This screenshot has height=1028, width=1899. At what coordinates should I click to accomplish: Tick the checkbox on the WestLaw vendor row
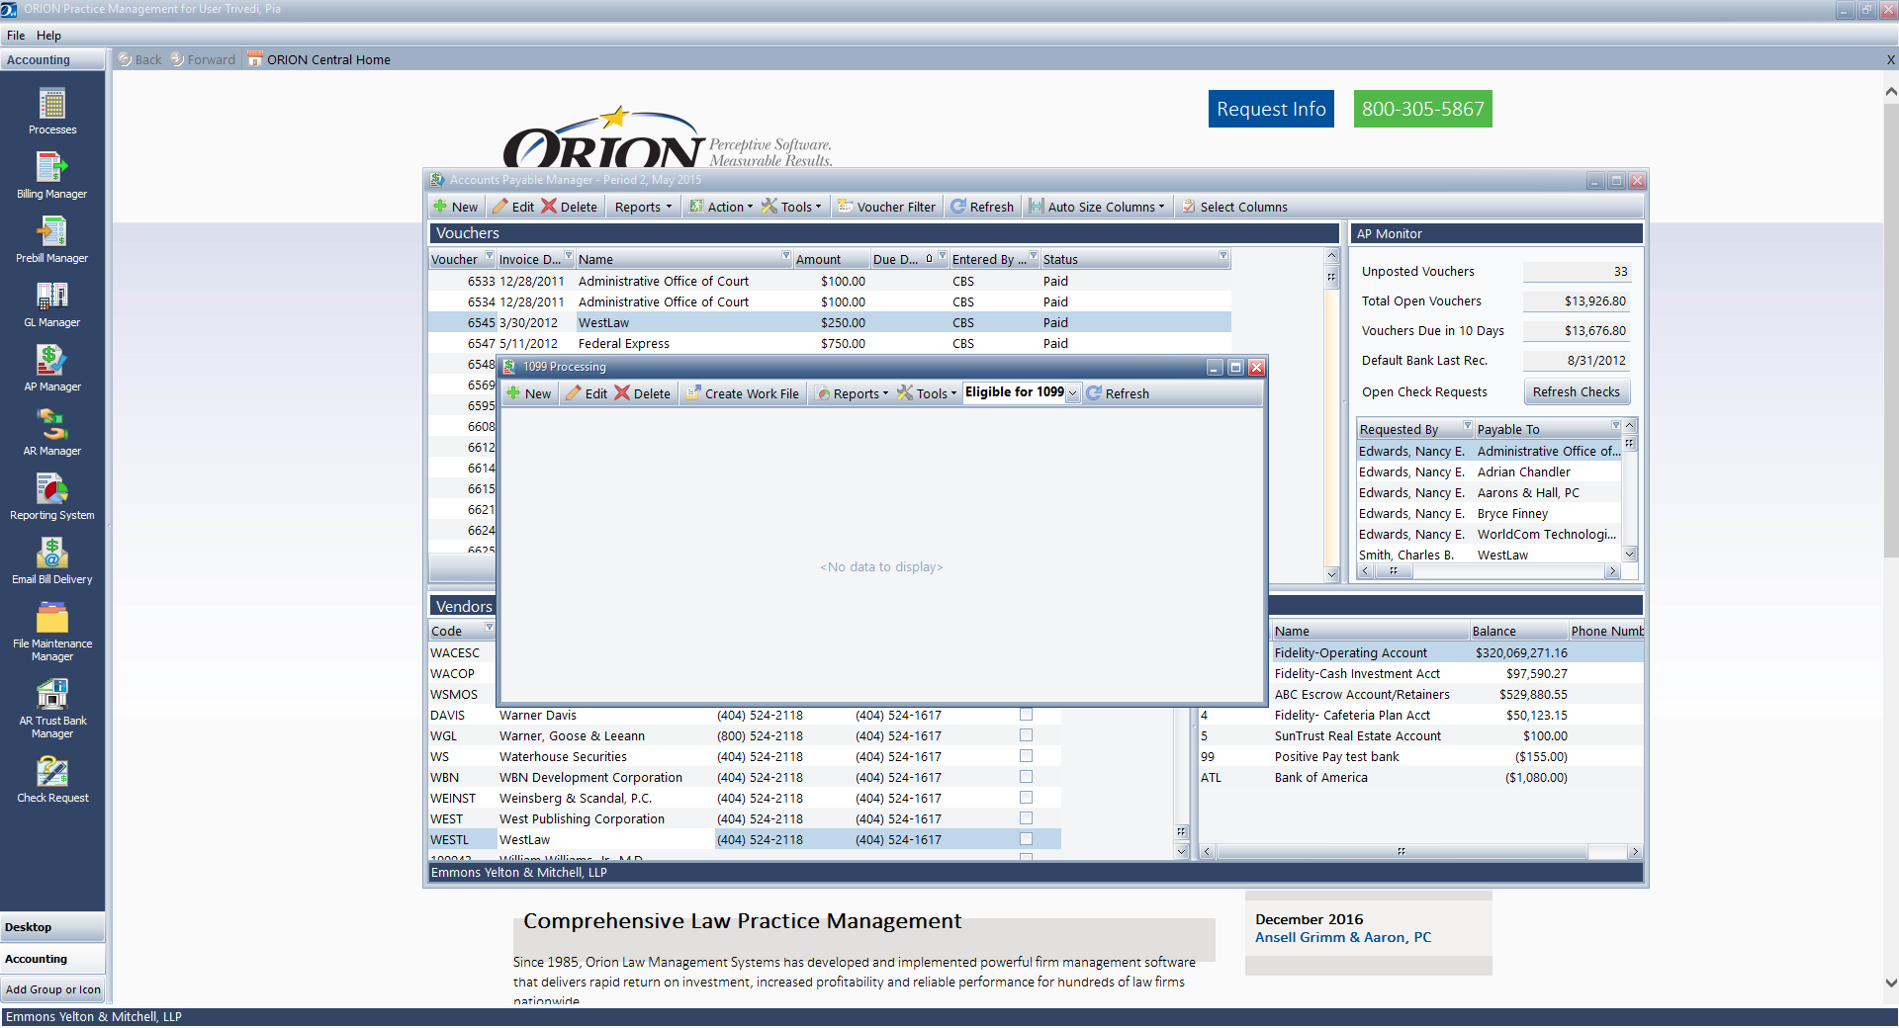pyautogui.click(x=1026, y=839)
